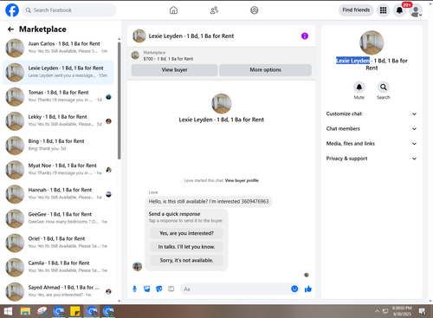433x318 pixels.
Task: Send 'In talks. I'll let you know.' response
Action: tap(186, 247)
